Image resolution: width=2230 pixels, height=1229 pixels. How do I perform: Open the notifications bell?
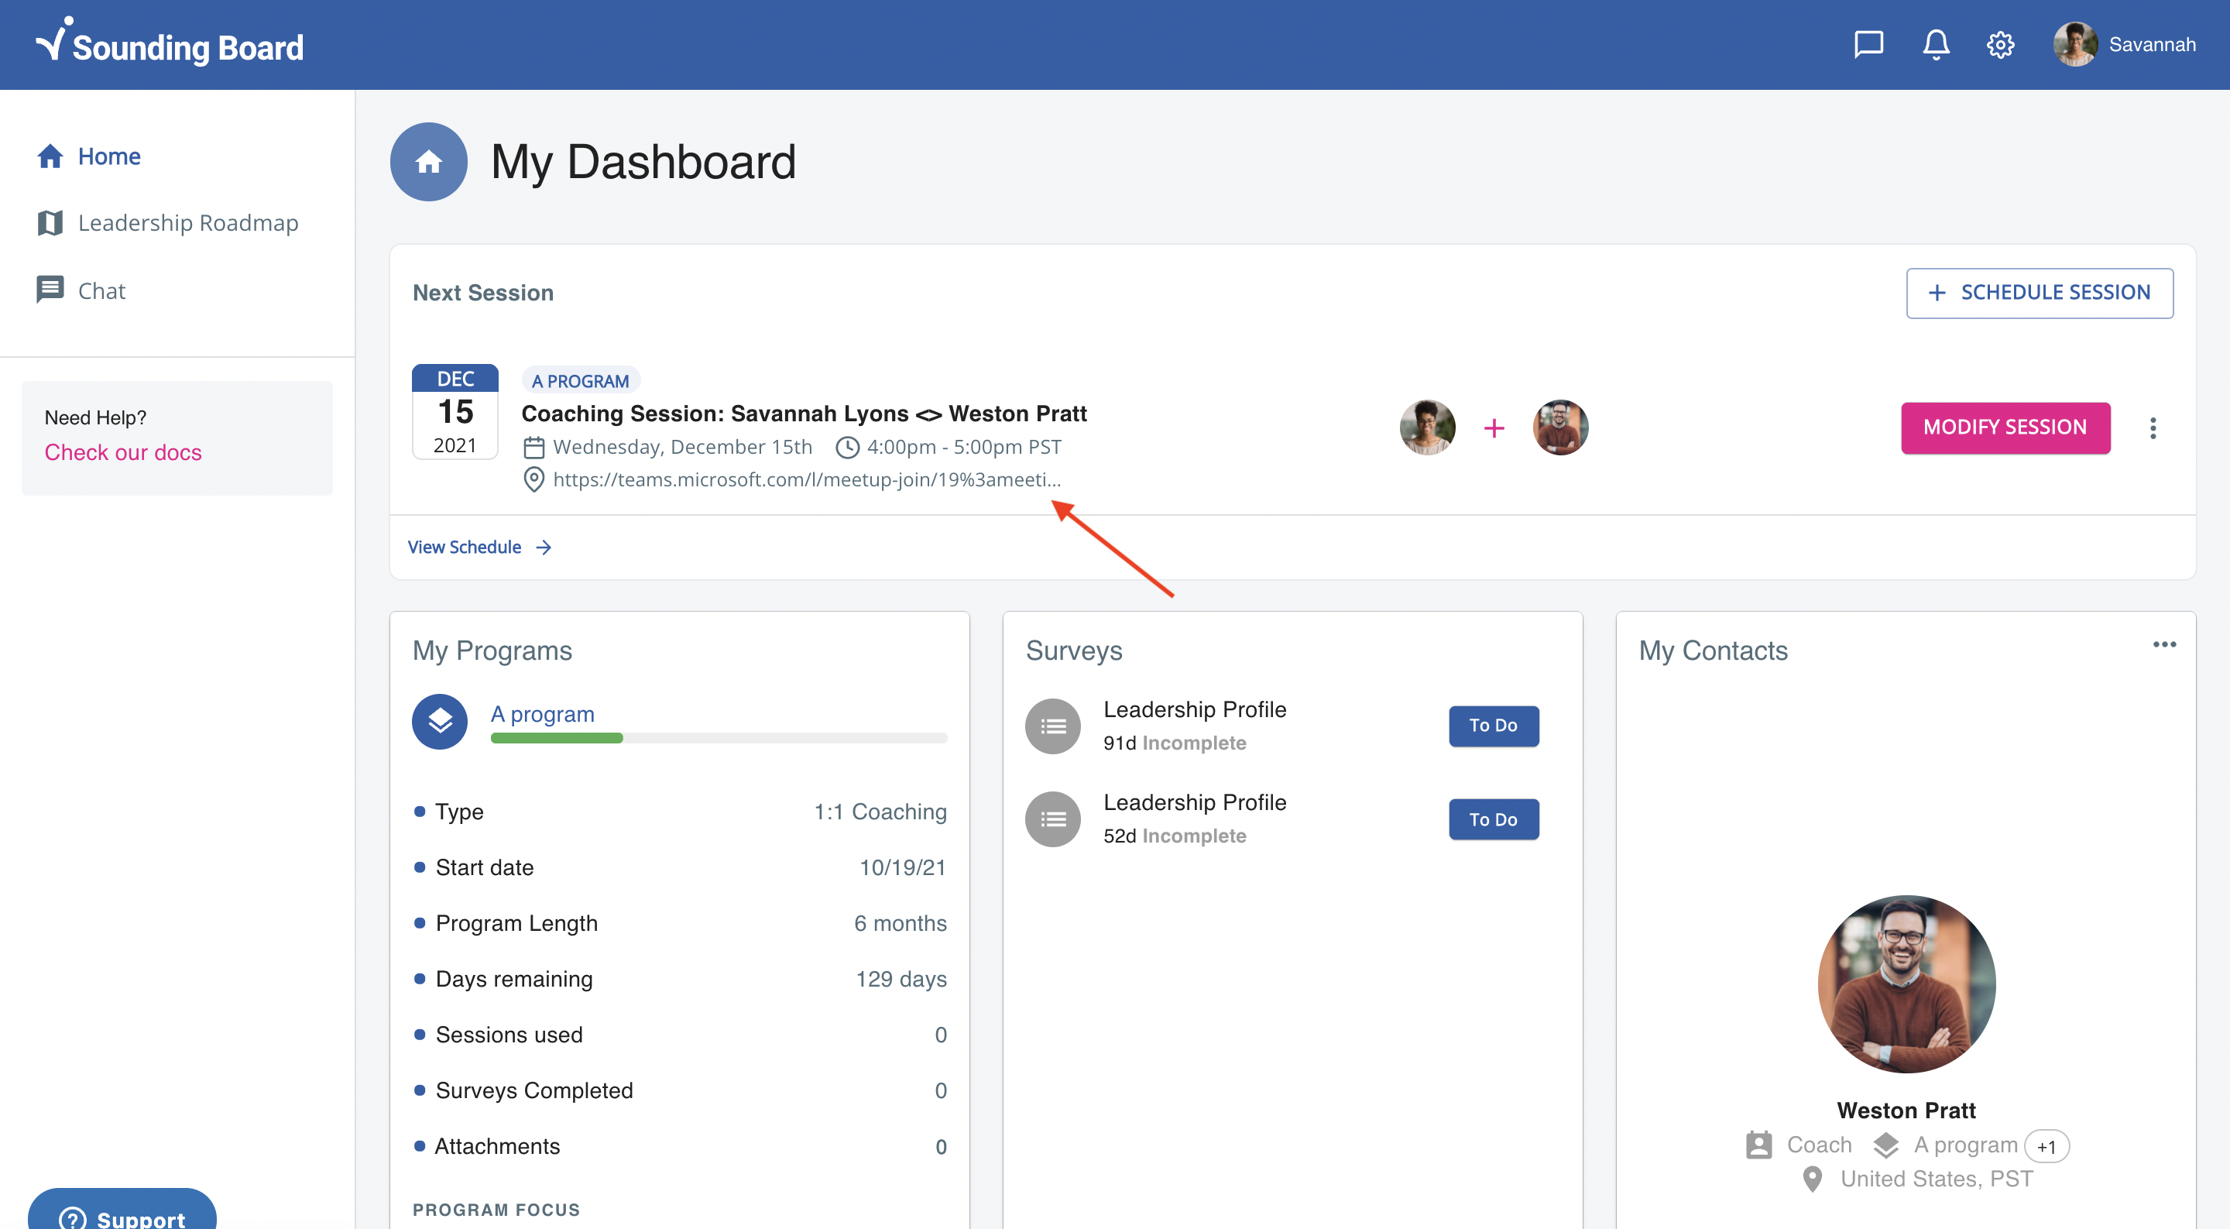1936,44
